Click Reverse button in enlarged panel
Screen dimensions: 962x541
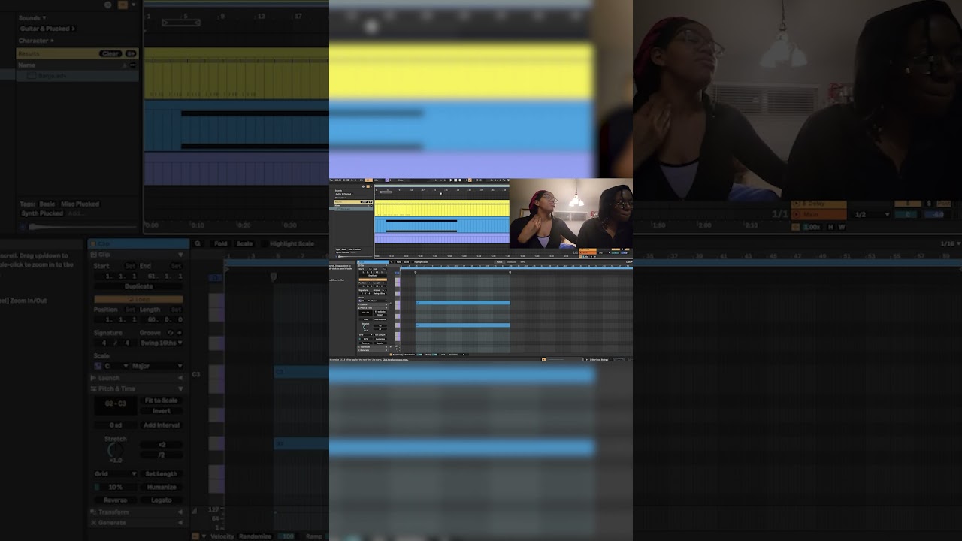116,500
